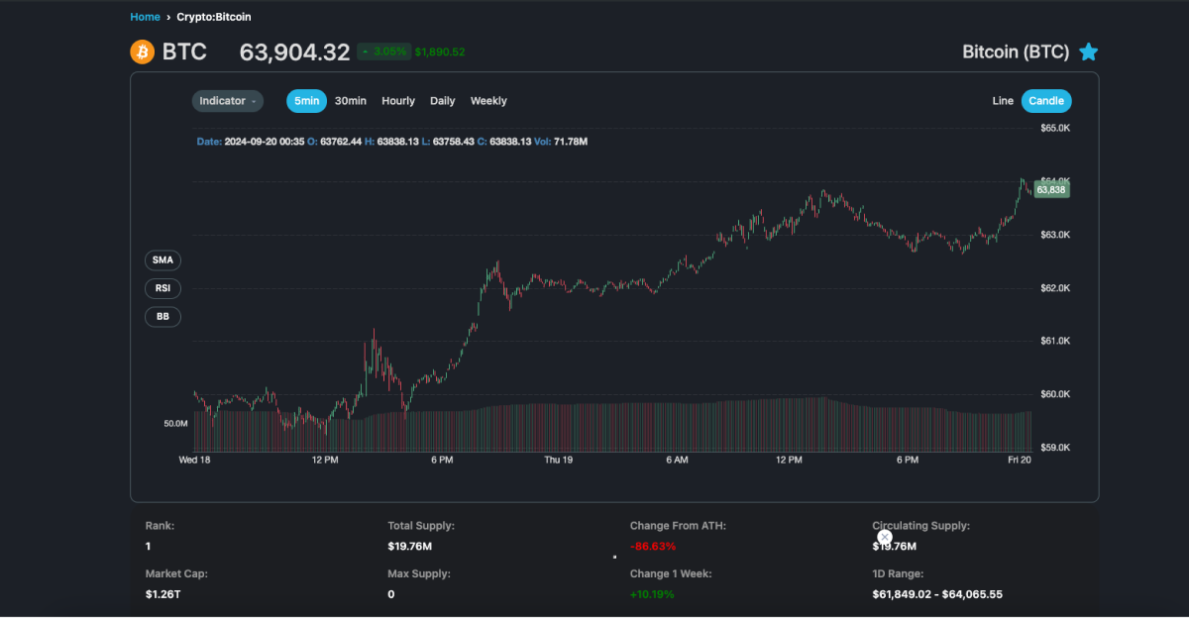Viewport: 1189px width, 618px height.
Task: Switch to the Daily timeframe tab
Action: (442, 100)
